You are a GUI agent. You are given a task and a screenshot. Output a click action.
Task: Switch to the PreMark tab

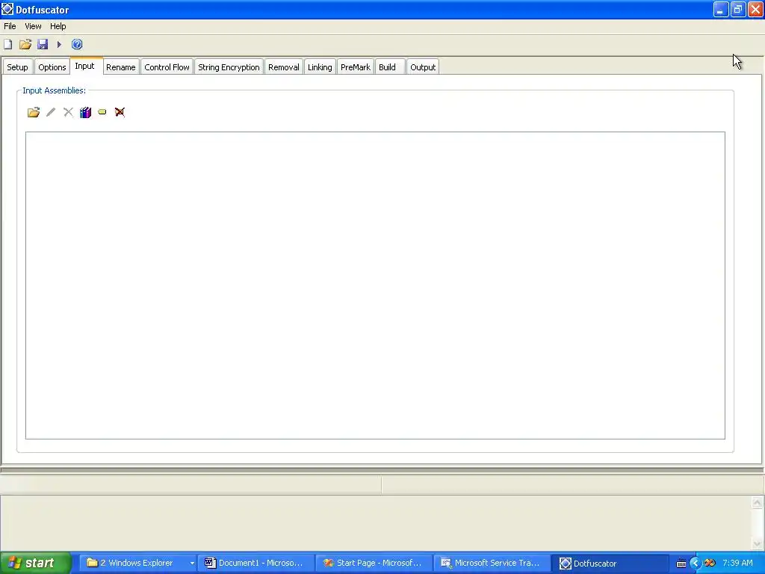coord(355,67)
